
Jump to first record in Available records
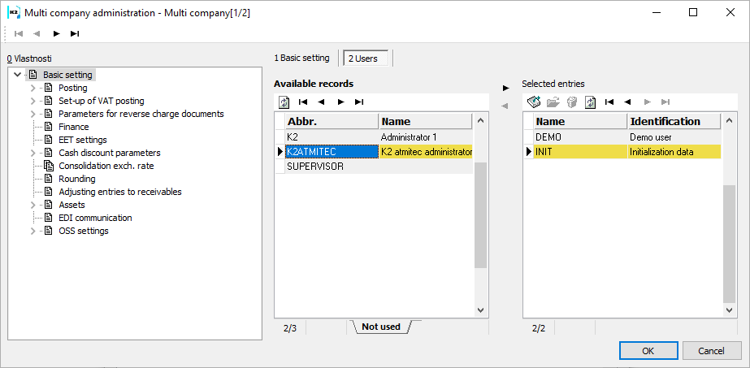point(303,102)
